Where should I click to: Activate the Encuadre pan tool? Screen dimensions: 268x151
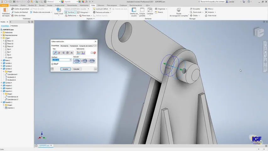[195, 9]
